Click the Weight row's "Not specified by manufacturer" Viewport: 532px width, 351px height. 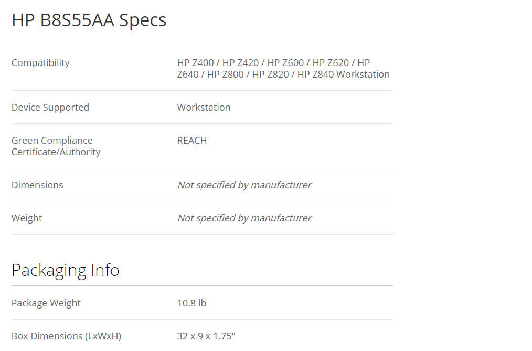coord(244,218)
